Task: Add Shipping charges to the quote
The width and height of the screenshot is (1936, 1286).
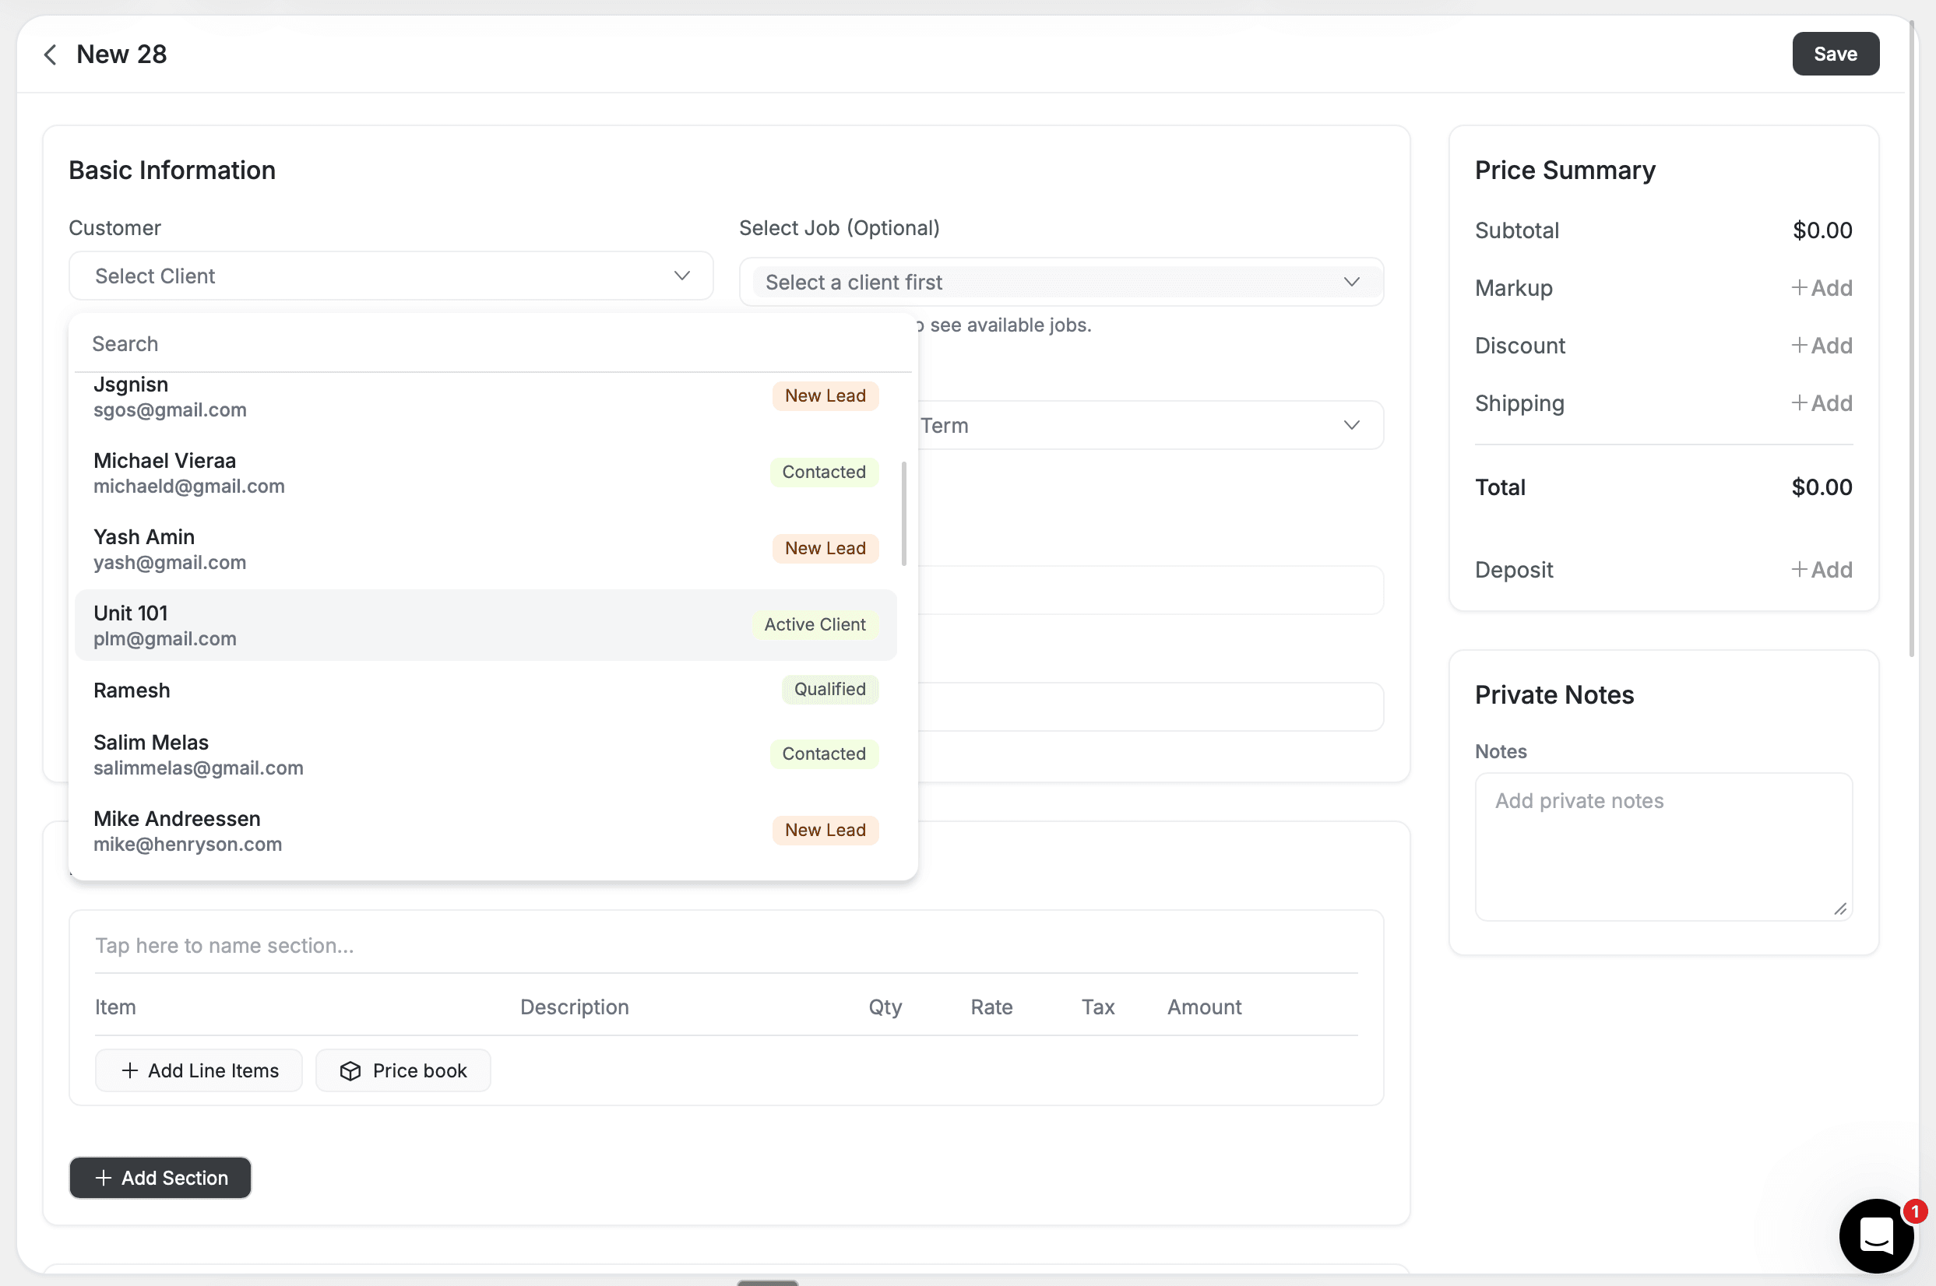Action: pyautogui.click(x=1822, y=402)
